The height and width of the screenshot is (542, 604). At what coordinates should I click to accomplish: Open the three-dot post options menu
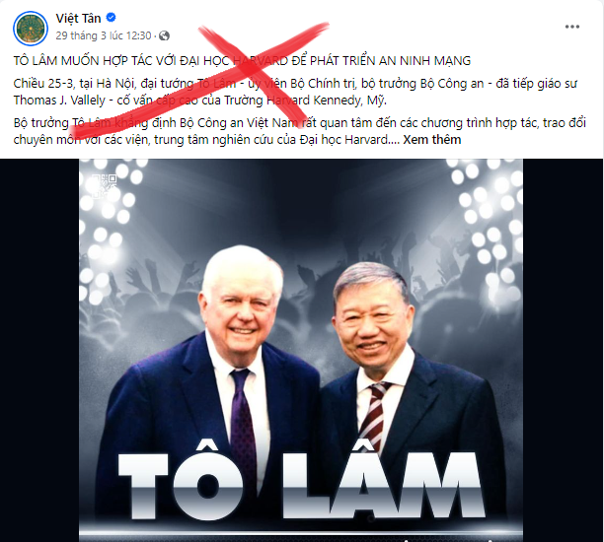572,27
